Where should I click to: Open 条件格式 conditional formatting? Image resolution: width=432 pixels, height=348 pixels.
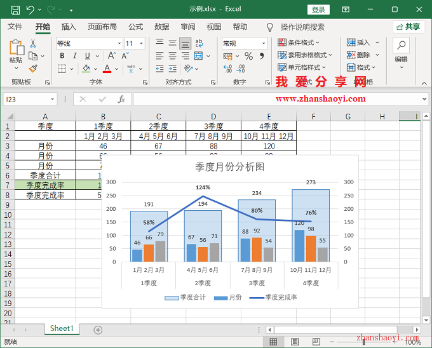point(299,43)
